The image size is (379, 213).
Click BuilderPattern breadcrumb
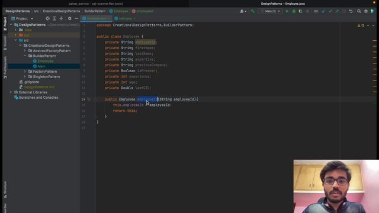point(95,11)
